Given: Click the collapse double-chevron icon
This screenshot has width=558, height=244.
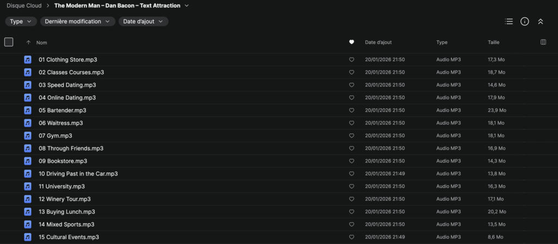Looking at the screenshot, I should coord(541,21).
